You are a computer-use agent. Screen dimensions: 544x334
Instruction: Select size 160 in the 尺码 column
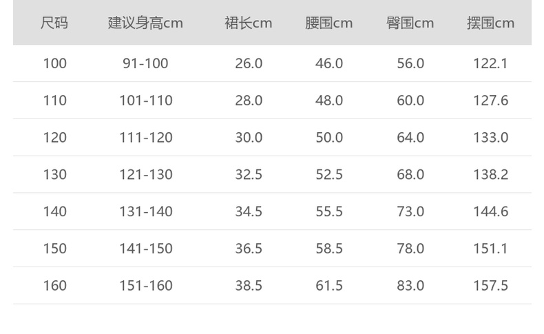coord(54,286)
